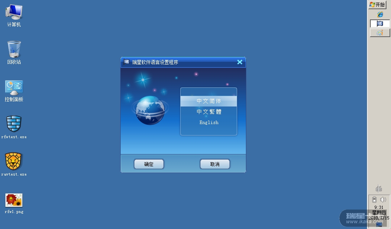The height and width of the screenshot is (229, 391).
Task: Open the 控制面板 control panel icon
Action: (x=14, y=91)
